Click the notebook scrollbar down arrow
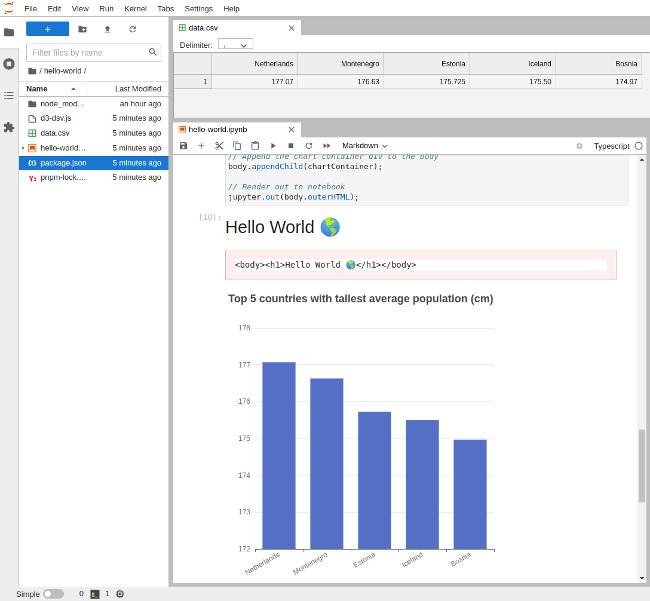Viewport: 650px width, 601px height. (x=642, y=578)
